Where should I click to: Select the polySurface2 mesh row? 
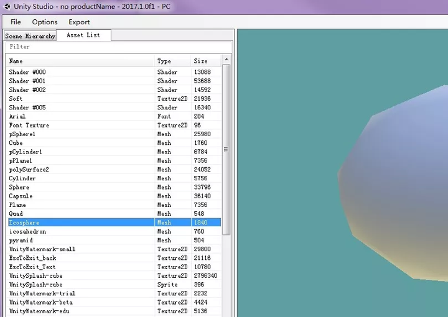coord(114,169)
